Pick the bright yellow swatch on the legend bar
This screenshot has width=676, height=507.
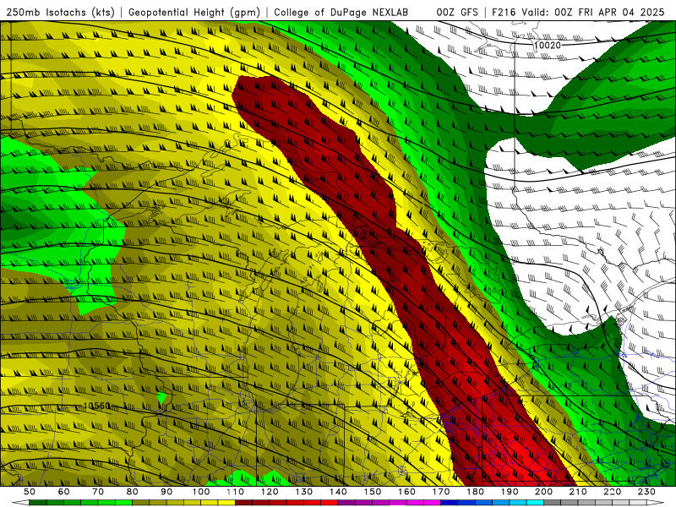click(226, 503)
